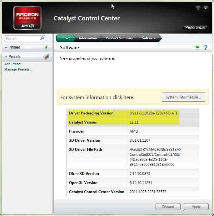Collapse the Presets section chevron
This screenshot has width=214, height=216.
coord(6,57)
